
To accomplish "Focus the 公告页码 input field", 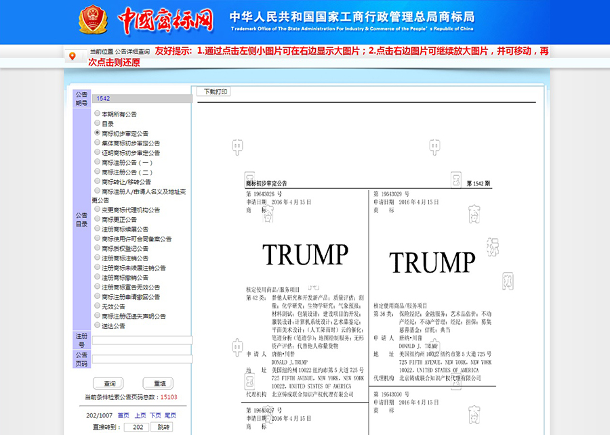I will coord(142,359).
